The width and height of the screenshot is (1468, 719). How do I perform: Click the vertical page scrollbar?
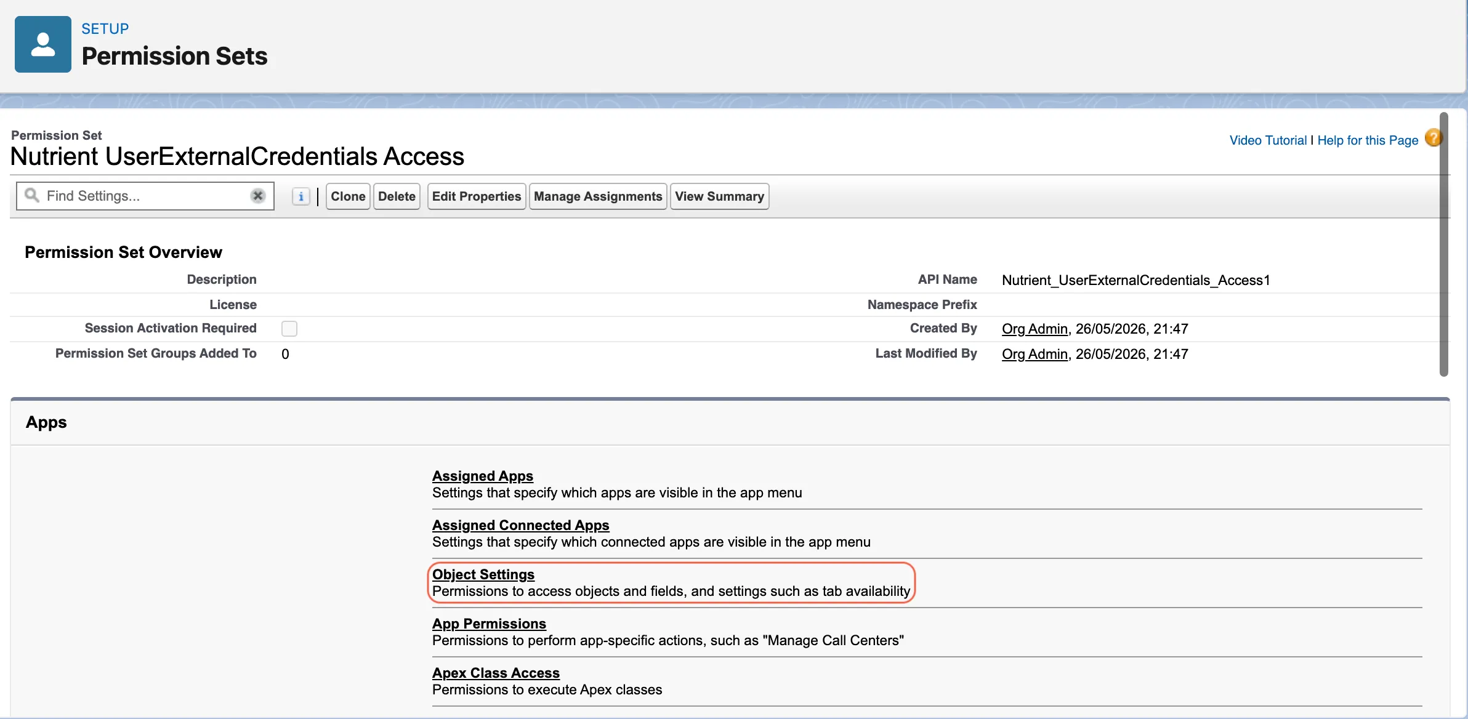pyautogui.click(x=1443, y=244)
